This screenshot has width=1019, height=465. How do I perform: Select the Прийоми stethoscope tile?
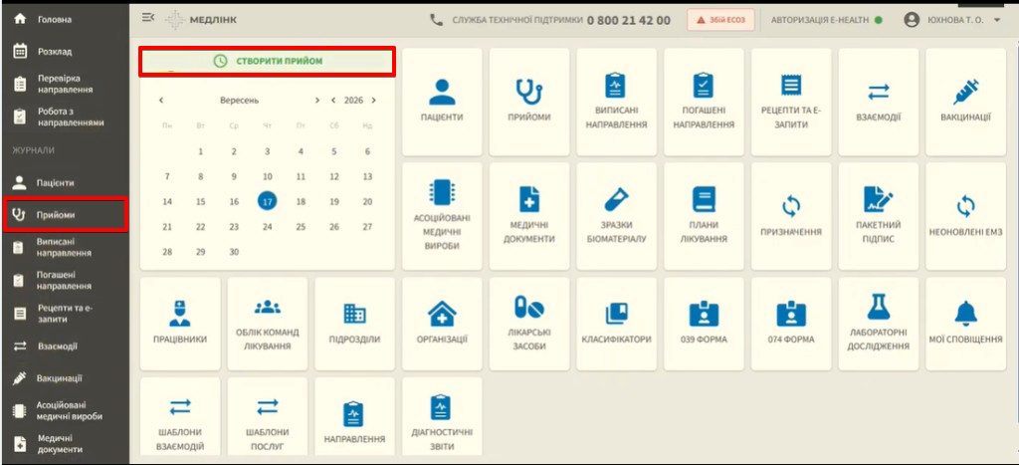[529, 103]
